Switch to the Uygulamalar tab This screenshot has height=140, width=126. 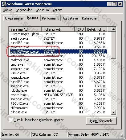(x=14, y=18)
